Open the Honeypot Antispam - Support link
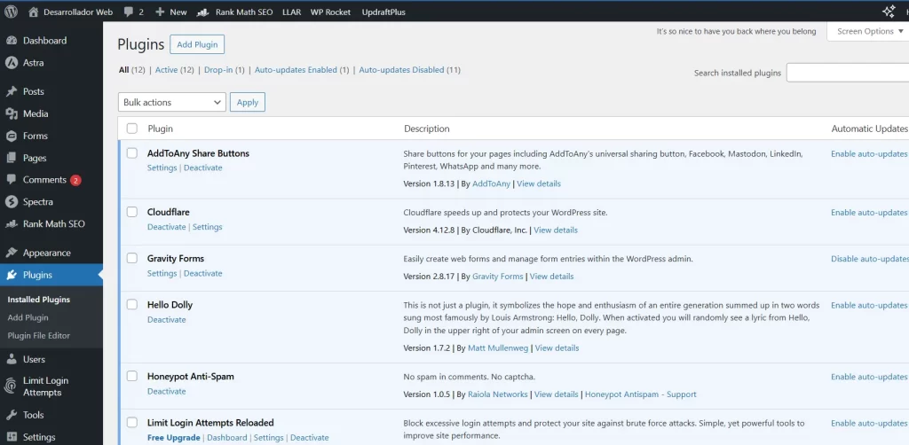The width and height of the screenshot is (909, 445). pyautogui.click(x=641, y=394)
